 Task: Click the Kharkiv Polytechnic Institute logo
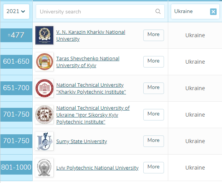tap(44, 88)
